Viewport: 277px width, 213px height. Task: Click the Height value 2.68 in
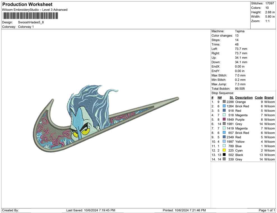pos(270,12)
